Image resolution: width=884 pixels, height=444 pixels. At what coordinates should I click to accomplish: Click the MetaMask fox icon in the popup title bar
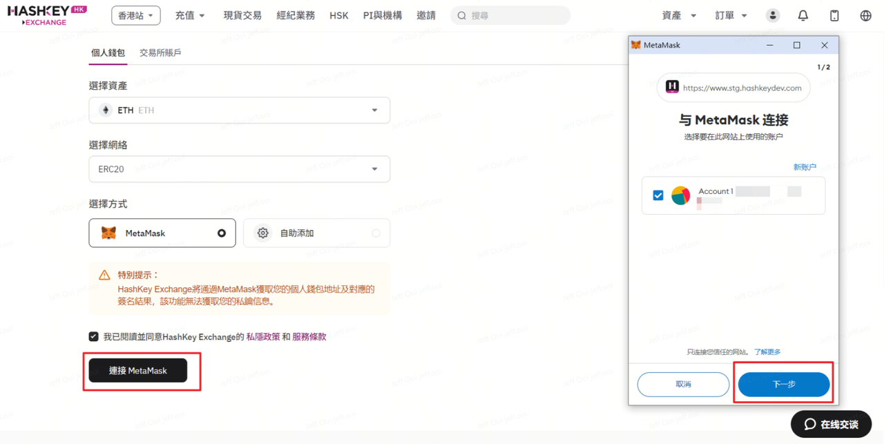pos(636,45)
